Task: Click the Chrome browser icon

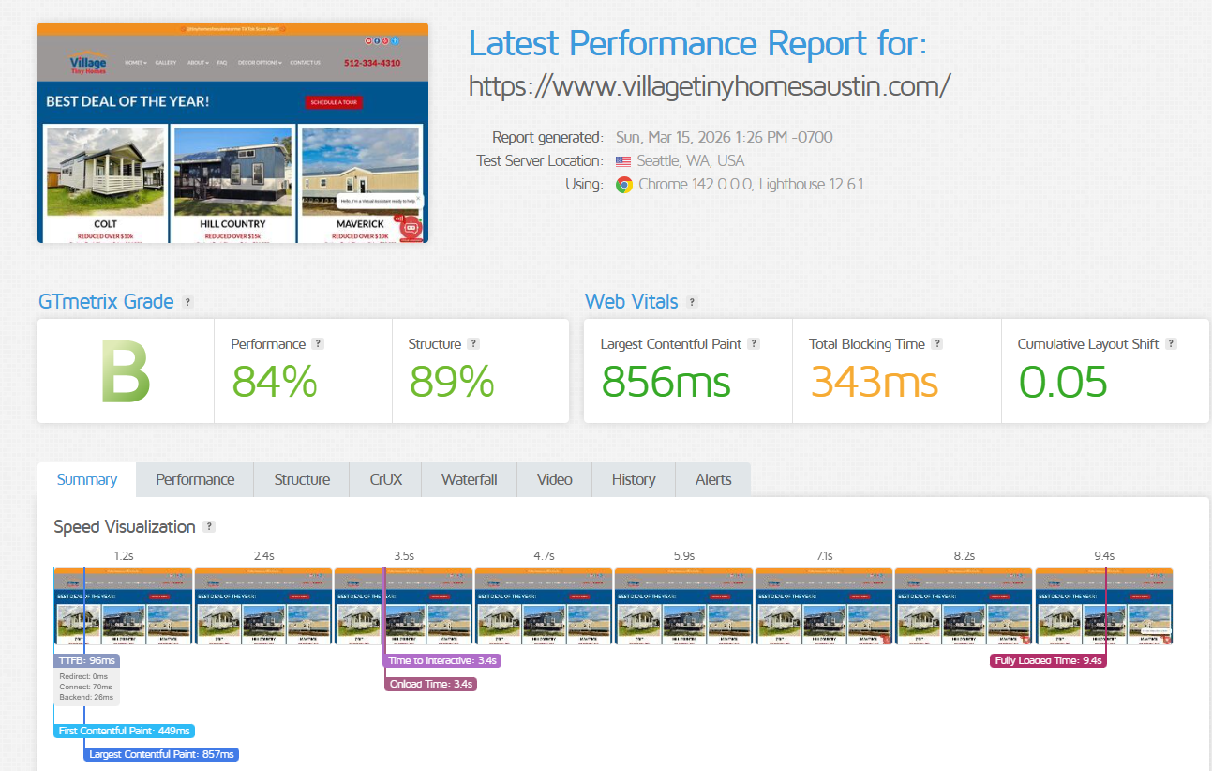Action: (623, 185)
